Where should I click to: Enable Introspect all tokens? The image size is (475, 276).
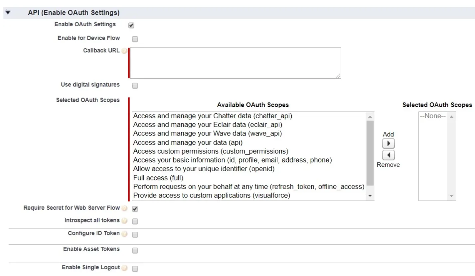point(134,221)
